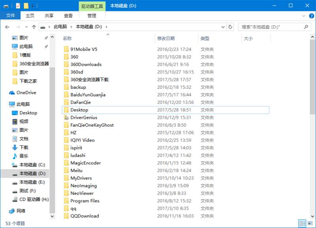Select the 驱动器工具 contextual tab
316x228 pixels.
pos(92,6)
